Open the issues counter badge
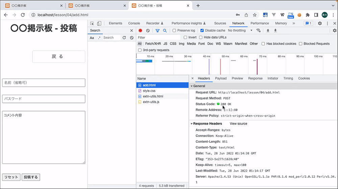 309,23
